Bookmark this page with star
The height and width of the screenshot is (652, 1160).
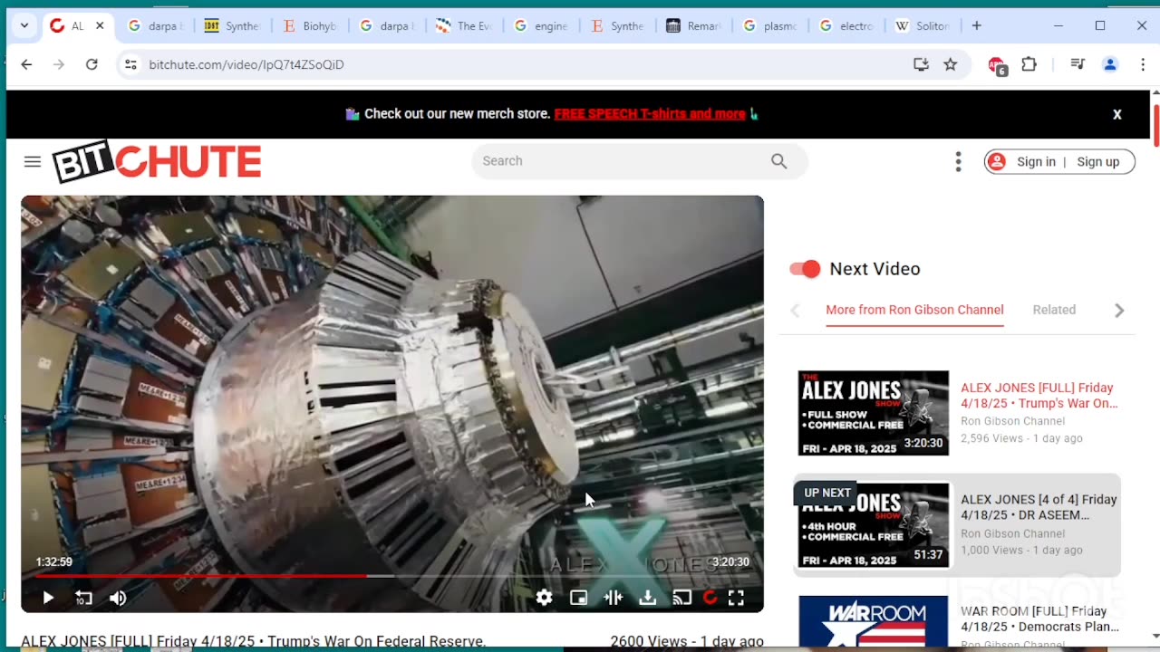(950, 64)
